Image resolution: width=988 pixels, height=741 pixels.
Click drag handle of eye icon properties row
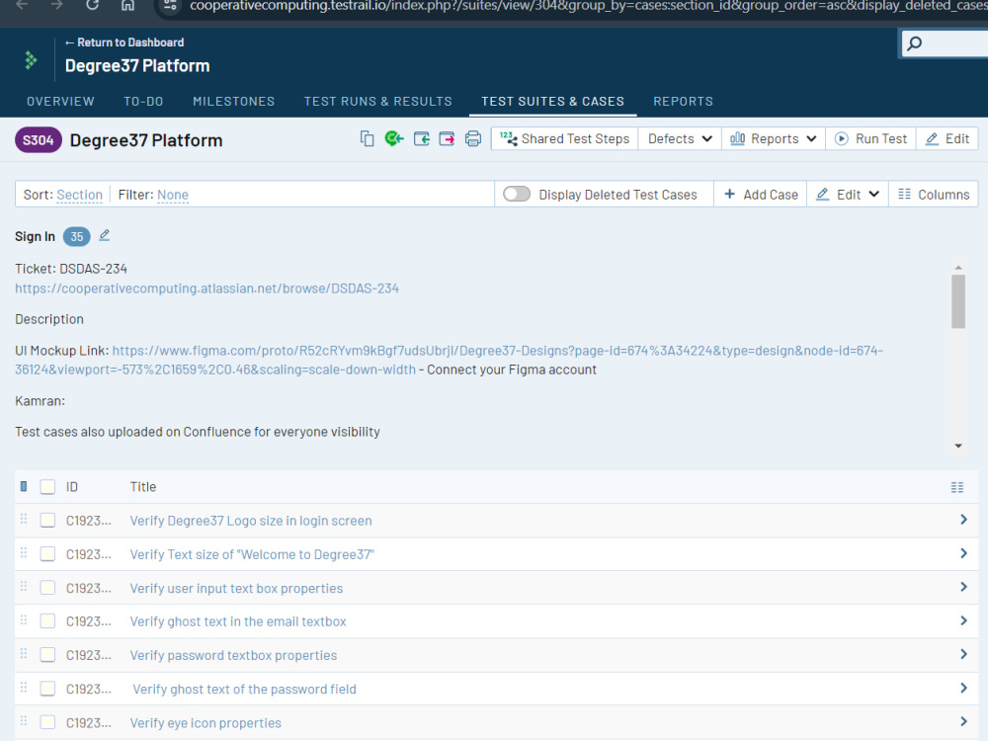[x=24, y=721]
